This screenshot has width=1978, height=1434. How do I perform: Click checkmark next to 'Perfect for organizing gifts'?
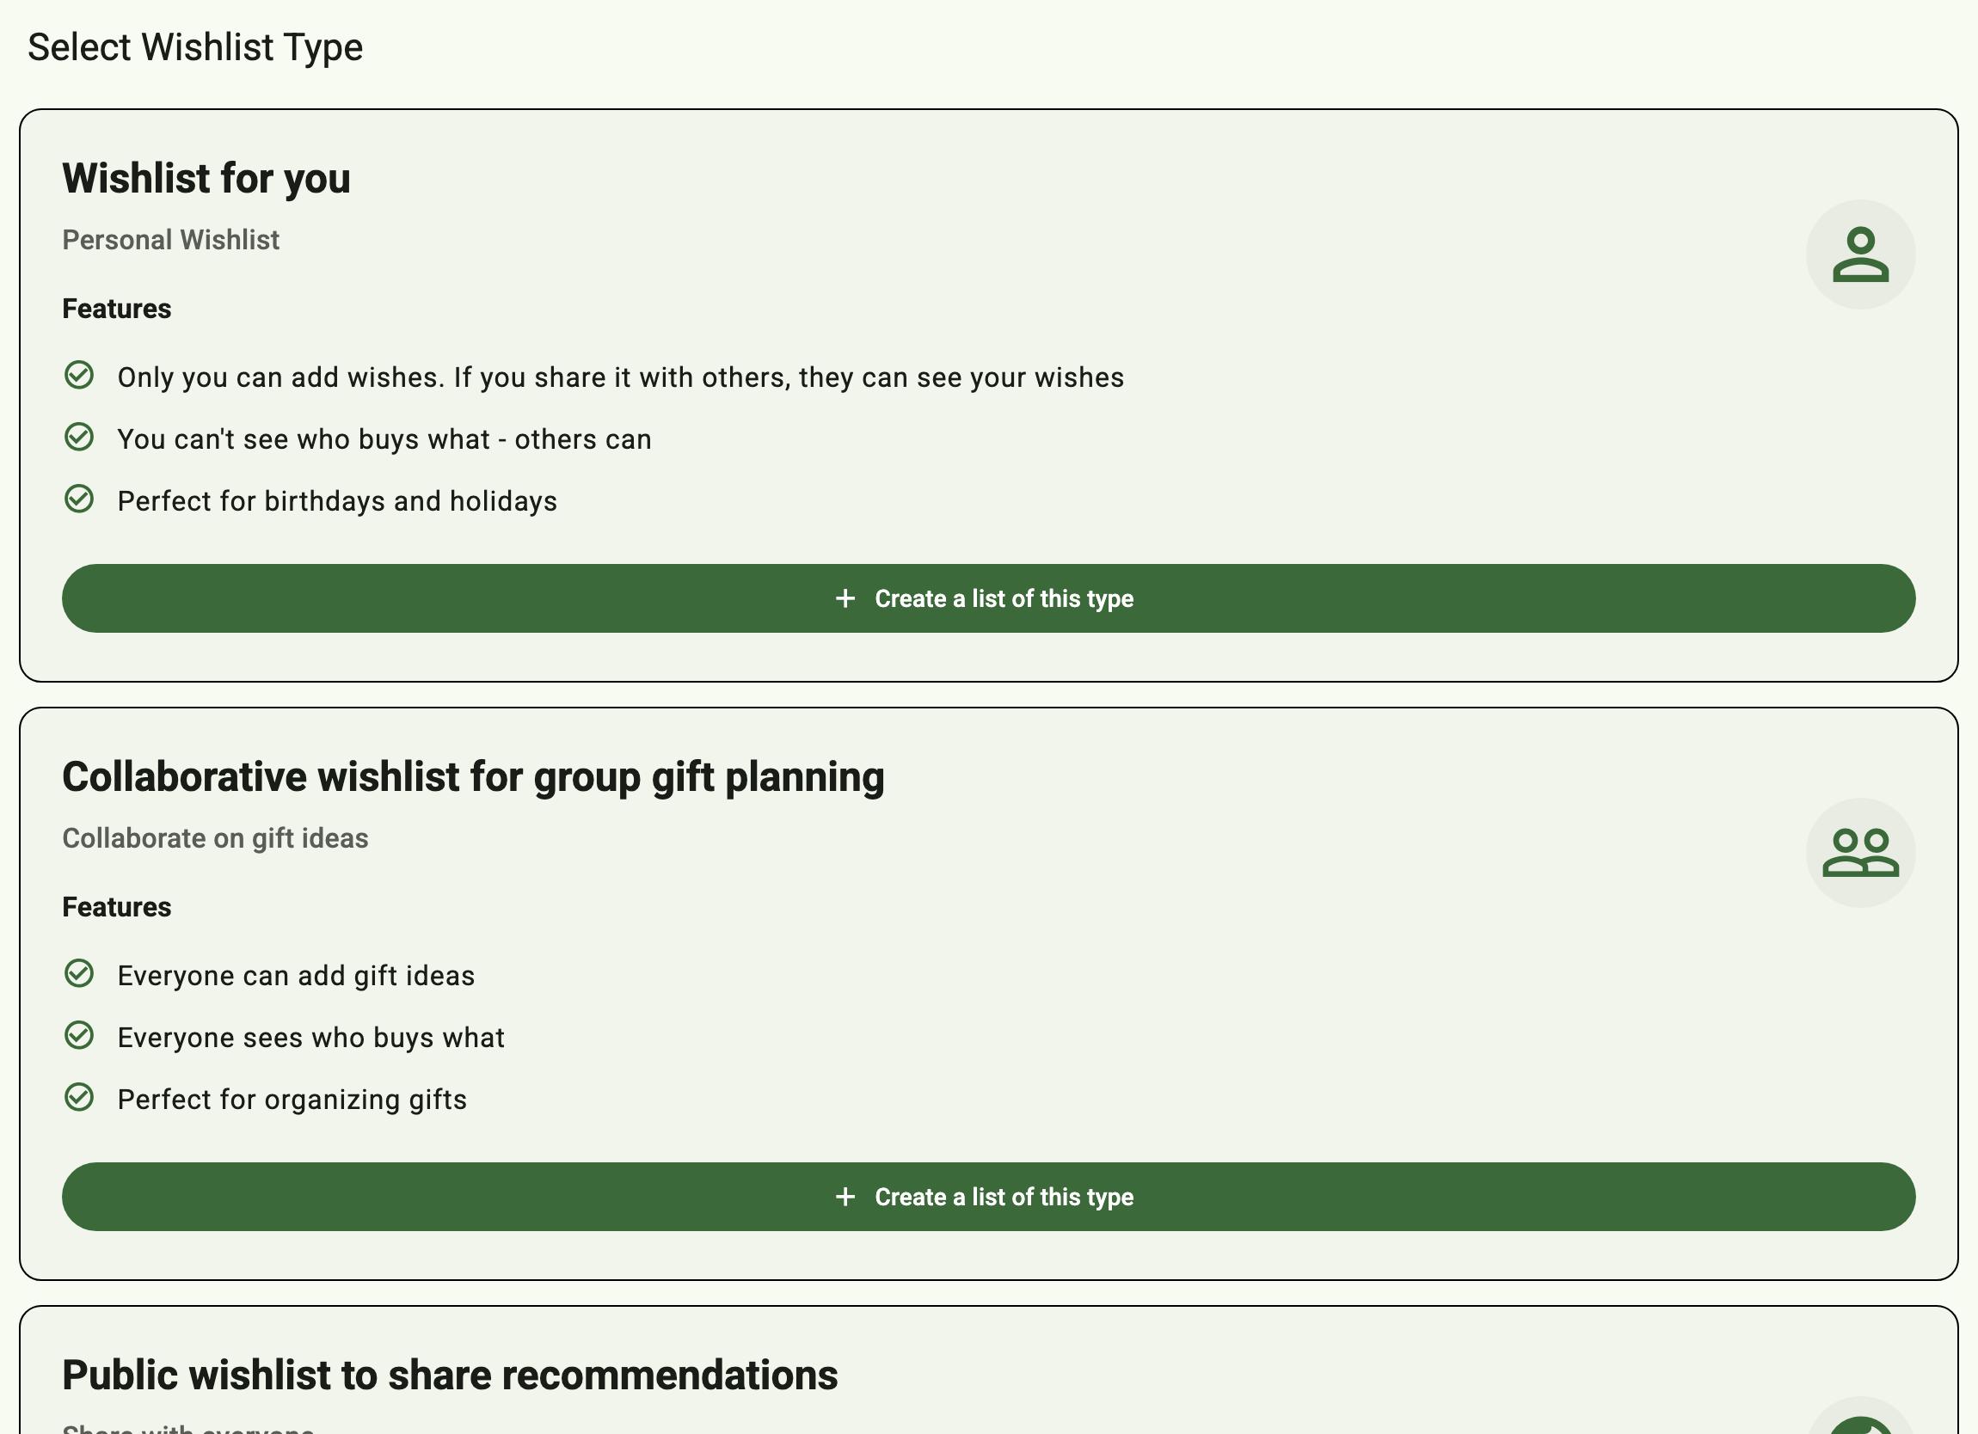79,1098
